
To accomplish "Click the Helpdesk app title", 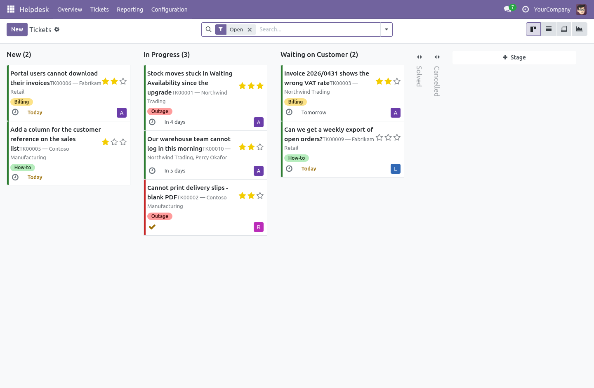I will click(34, 9).
